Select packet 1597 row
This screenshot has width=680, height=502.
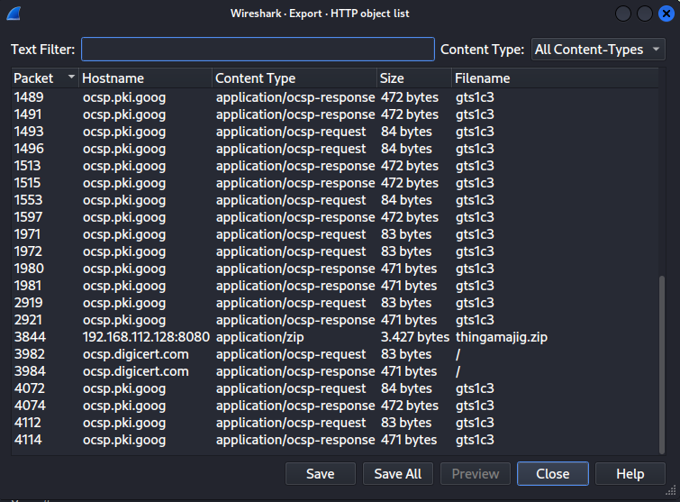335,217
